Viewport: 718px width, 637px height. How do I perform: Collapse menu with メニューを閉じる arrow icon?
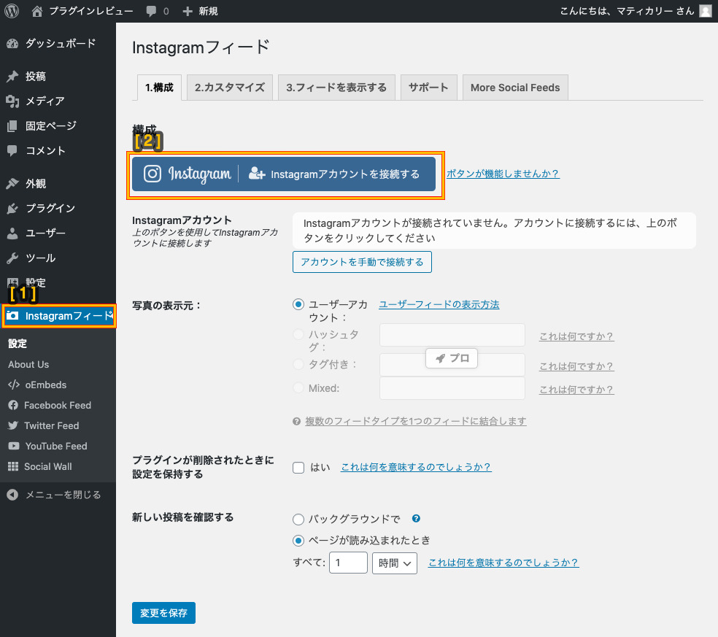coord(13,495)
